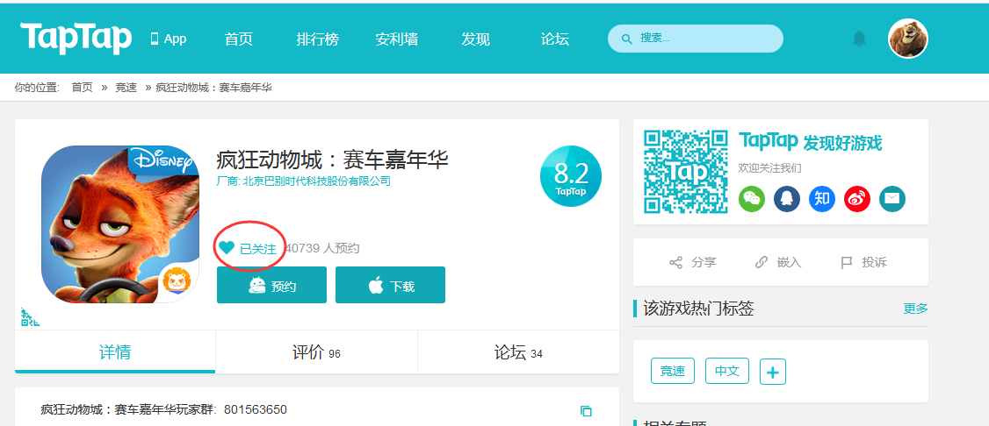Click the 投诉 report flag button
This screenshot has width=989, height=426.
coord(863,262)
